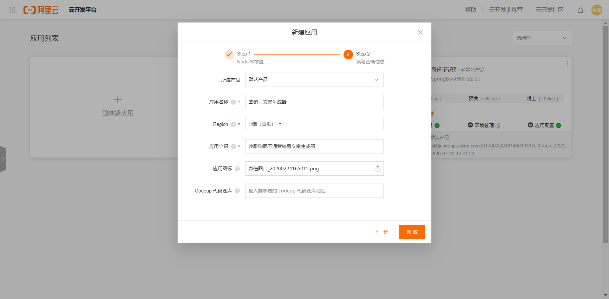
Task: Open the app grid launcher icon
Action: tap(12, 10)
